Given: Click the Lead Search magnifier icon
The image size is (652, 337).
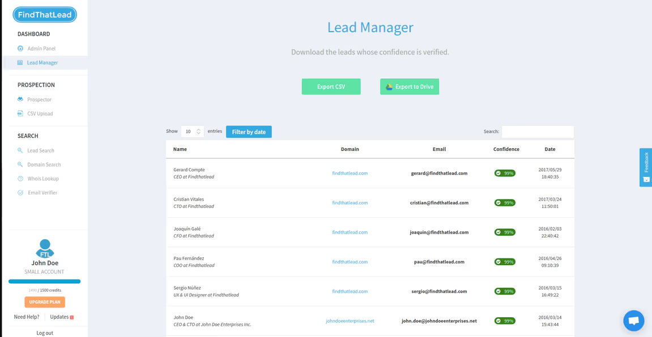Looking at the screenshot, I should tap(20, 150).
